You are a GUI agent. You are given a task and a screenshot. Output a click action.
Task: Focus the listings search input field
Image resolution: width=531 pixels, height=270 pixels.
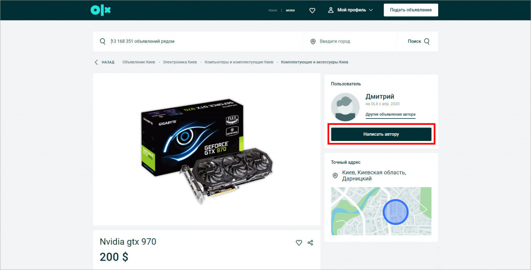click(x=198, y=41)
